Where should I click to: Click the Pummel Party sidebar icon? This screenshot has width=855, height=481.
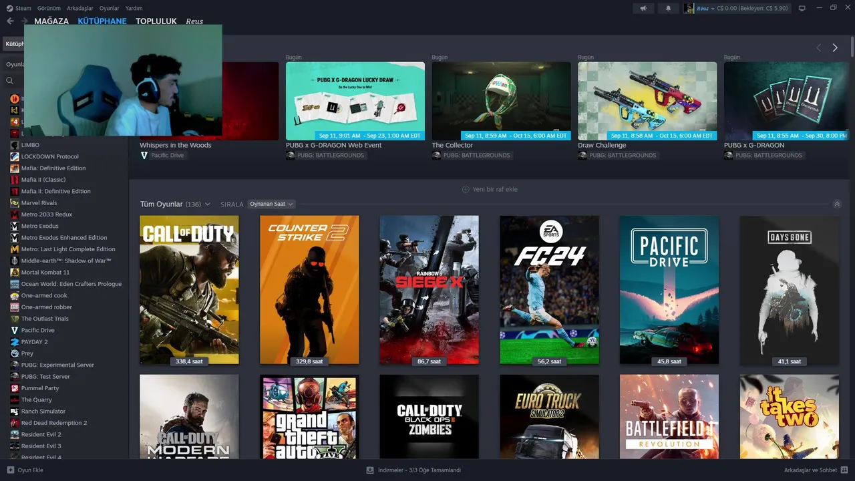point(15,388)
